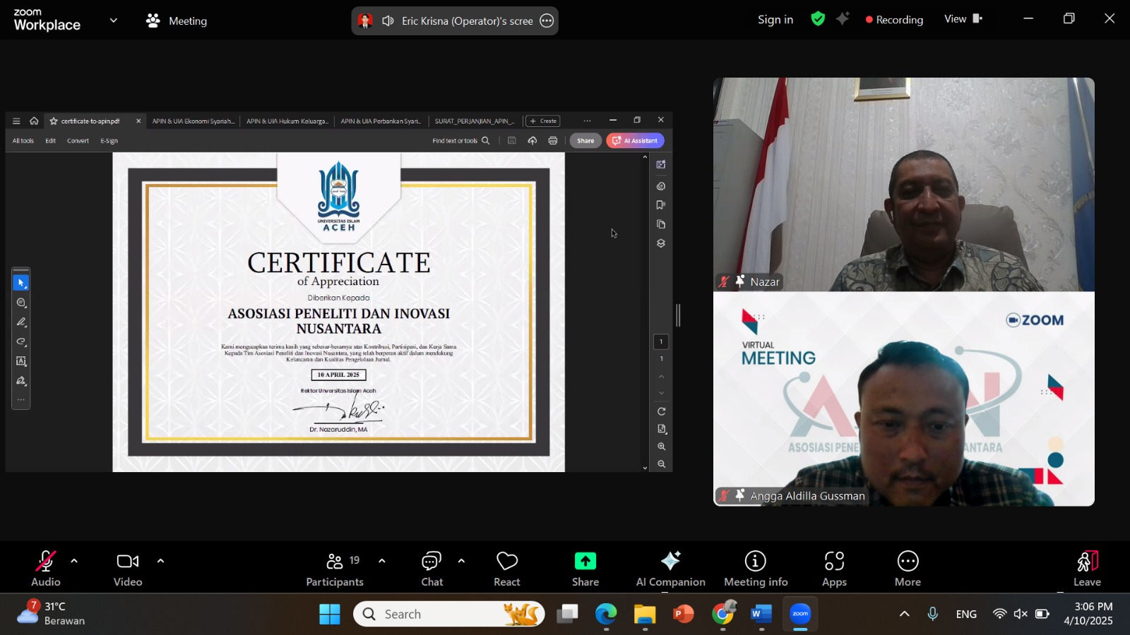
Task: Open the Chat panel
Action: click(x=432, y=569)
